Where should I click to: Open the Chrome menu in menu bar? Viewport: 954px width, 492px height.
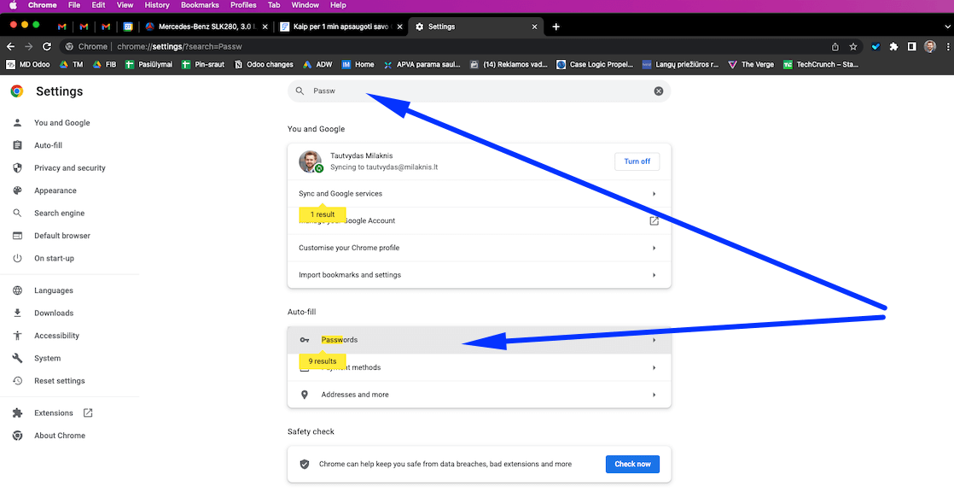point(42,5)
